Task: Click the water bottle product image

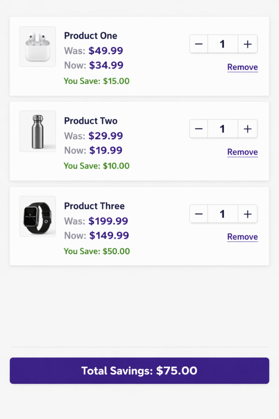Action: (x=37, y=131)
